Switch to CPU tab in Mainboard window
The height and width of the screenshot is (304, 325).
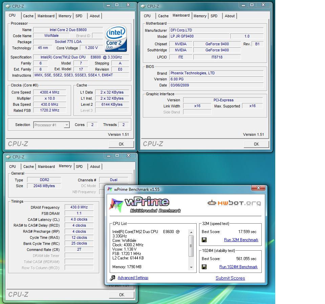(147, 16)
